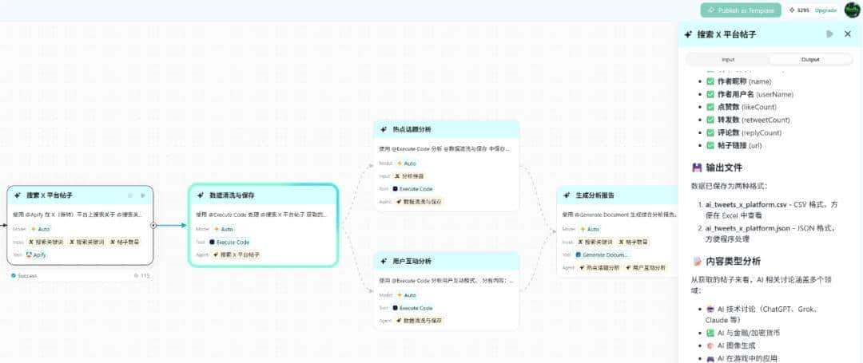Open Model Auto selector in 用户互动分析 node
The width and height of the screenshot is (863, 363).
coord(407,295)
